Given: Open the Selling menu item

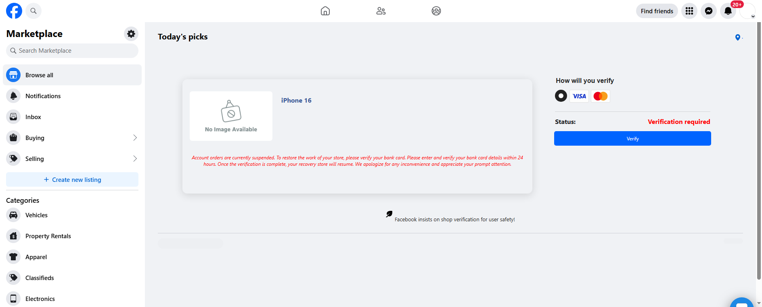Looking at the screenshot, I should [72, 159].
